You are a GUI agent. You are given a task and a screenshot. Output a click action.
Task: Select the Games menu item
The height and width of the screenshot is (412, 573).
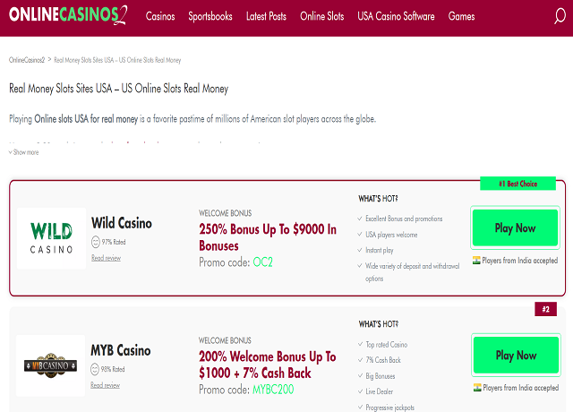[x=462, y=16]
